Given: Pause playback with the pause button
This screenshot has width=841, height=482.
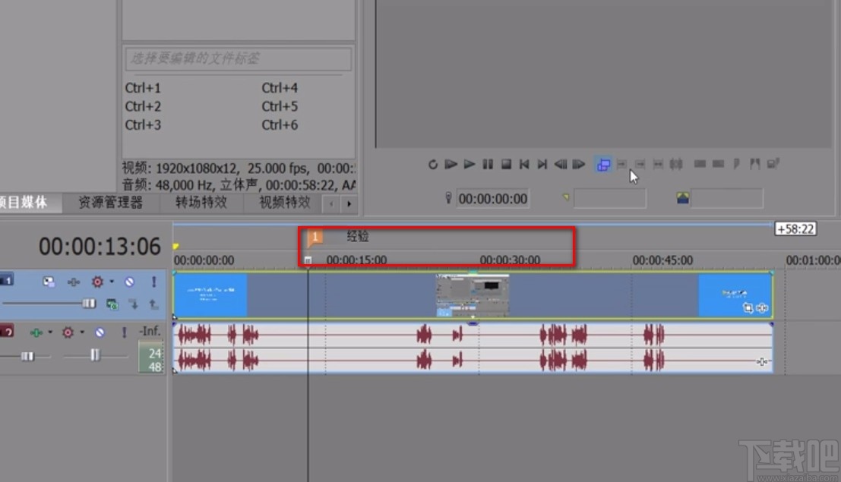Looking at the screenshot, I should (488, 164).
